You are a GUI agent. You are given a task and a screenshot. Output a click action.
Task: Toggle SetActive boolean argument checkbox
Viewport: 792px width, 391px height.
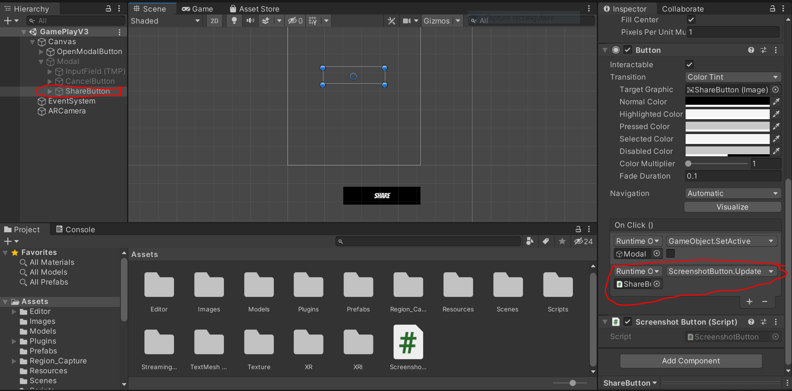671,254
